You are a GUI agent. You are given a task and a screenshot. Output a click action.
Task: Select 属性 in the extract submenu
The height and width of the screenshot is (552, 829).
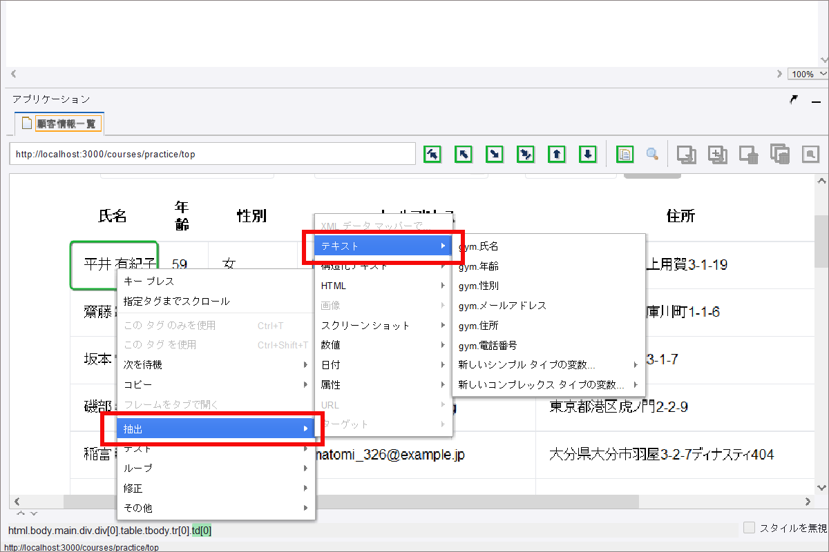383,385
